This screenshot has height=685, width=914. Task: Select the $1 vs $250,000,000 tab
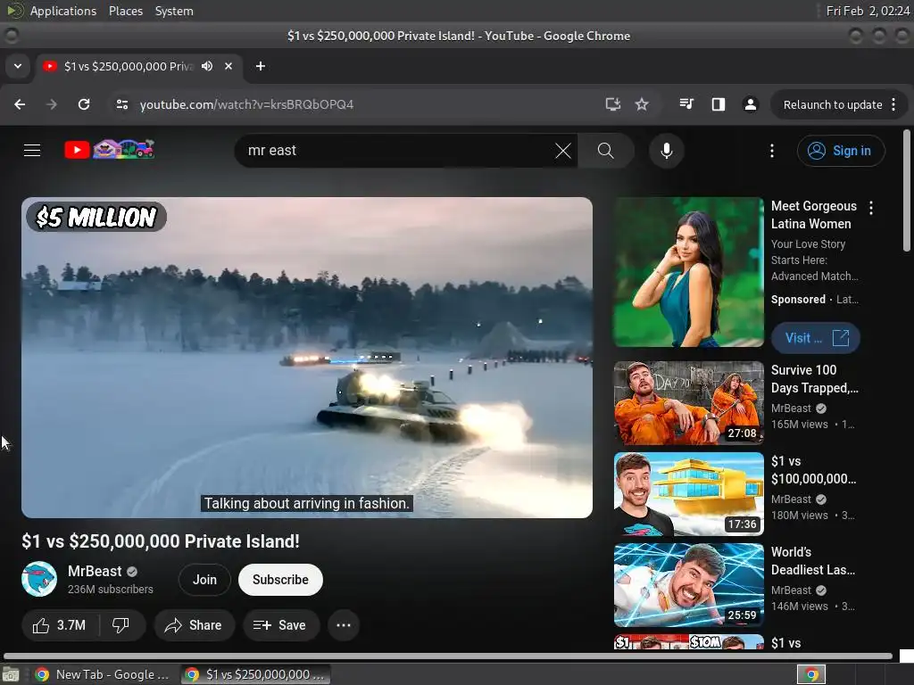[140, 66]
